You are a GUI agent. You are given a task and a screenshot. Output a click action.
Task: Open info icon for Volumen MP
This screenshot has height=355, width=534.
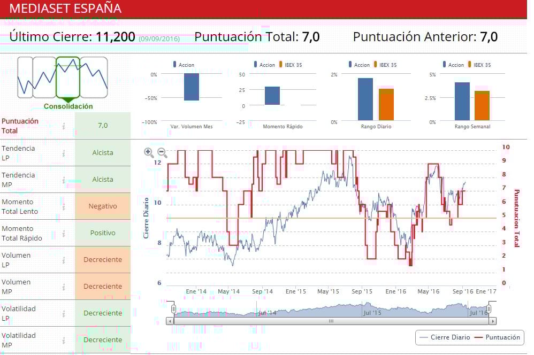pos(64,287)
